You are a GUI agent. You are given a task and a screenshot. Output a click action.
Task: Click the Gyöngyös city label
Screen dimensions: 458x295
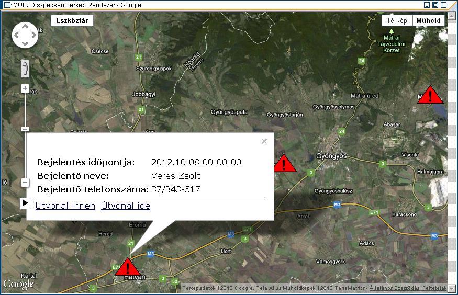tap(331, 156)
